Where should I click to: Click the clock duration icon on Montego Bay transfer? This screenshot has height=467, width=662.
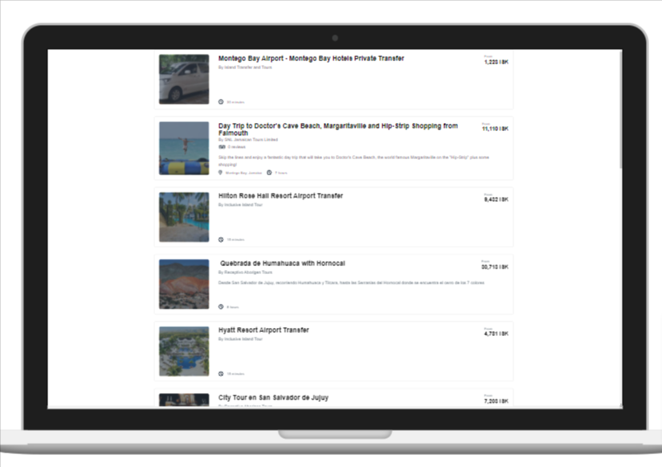[222, 102]
